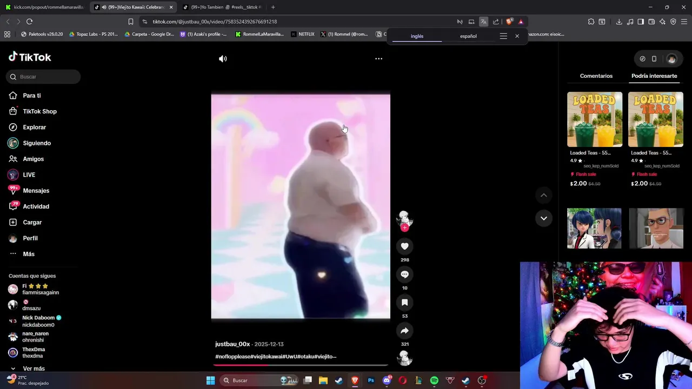Open a new browser tab
Screen dimensions: 692x389
coord(273,7)
